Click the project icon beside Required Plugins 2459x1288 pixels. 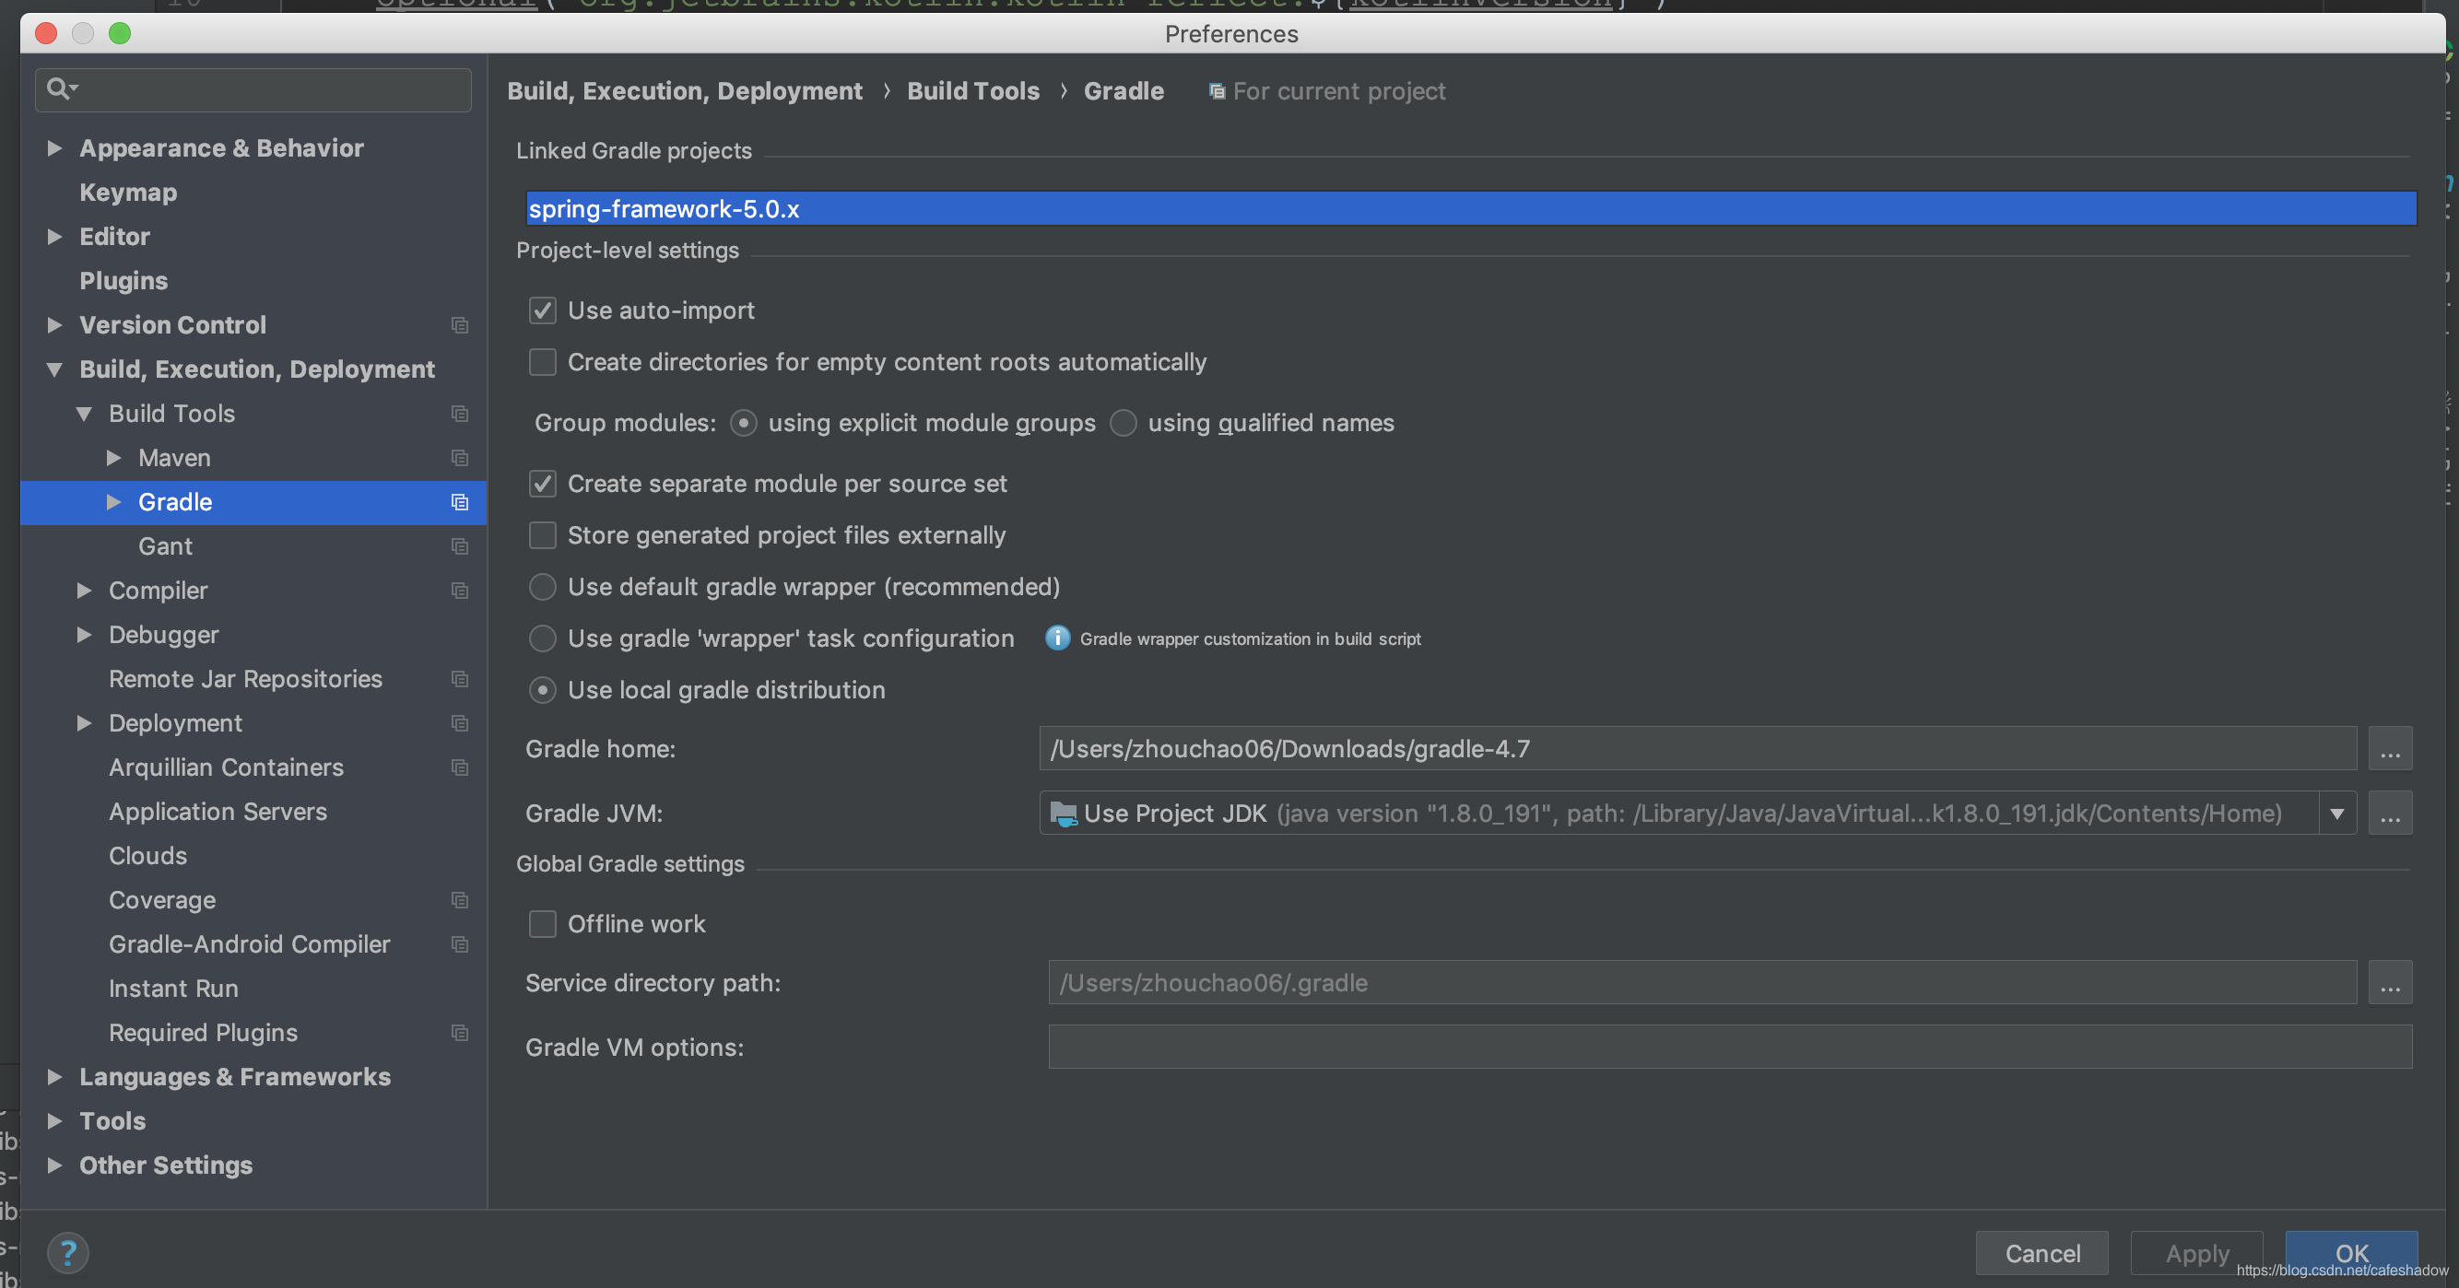click(459, 1032)
